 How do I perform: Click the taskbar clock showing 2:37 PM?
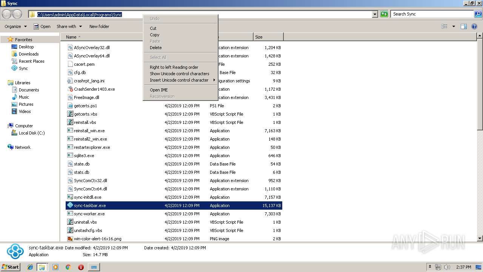463,267
